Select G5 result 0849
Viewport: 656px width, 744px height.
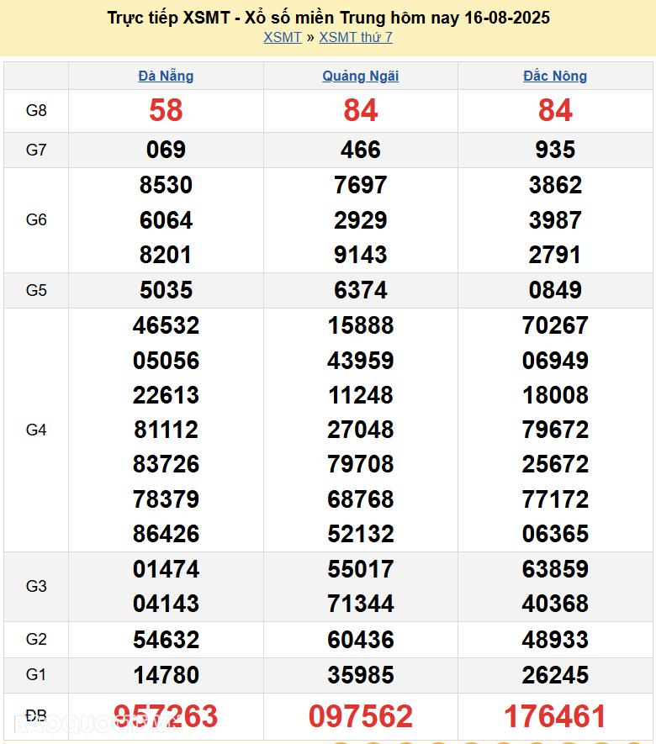point(555,290)
